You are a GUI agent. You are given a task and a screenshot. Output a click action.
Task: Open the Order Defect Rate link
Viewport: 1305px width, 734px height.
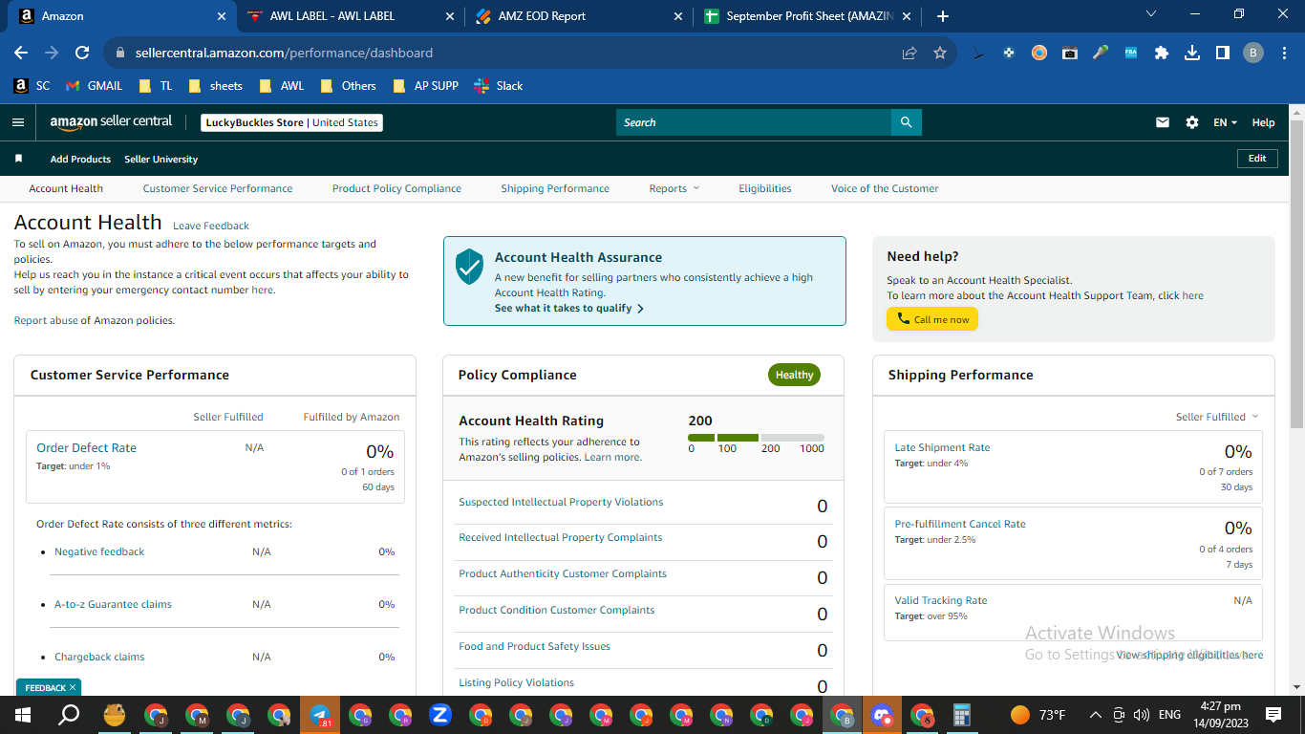pos(86,447)
